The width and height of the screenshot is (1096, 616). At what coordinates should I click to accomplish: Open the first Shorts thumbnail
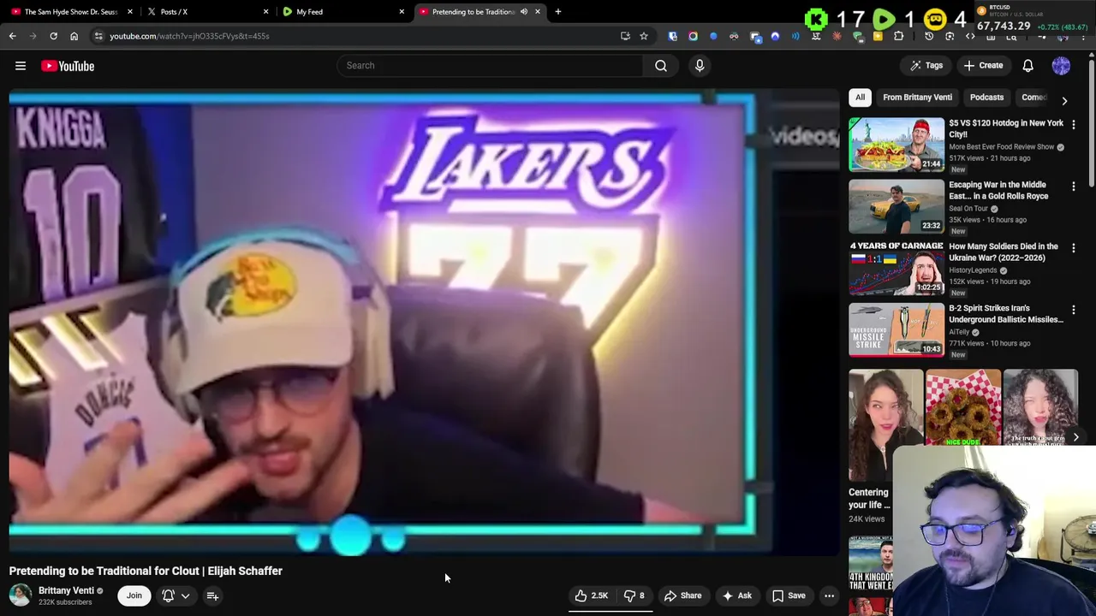point(885,425)
